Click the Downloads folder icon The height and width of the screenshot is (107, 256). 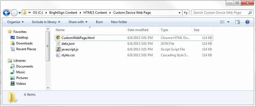[x=13, y=43]
